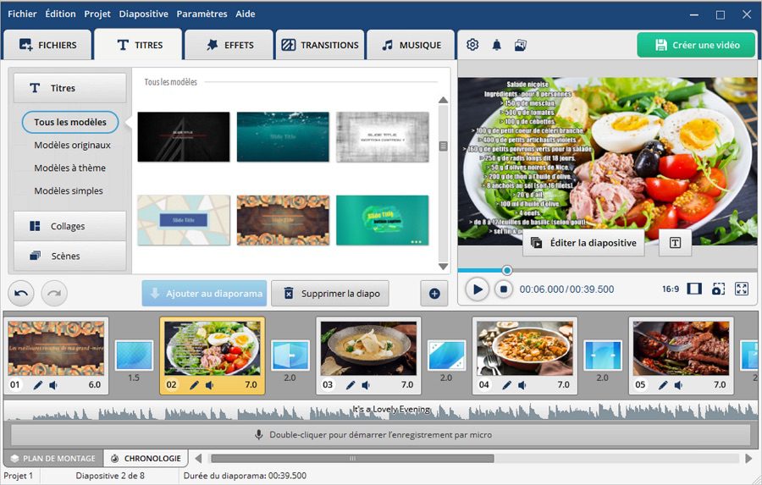Click the round plus button
This screenshot has height=485, width=762.
434,294
